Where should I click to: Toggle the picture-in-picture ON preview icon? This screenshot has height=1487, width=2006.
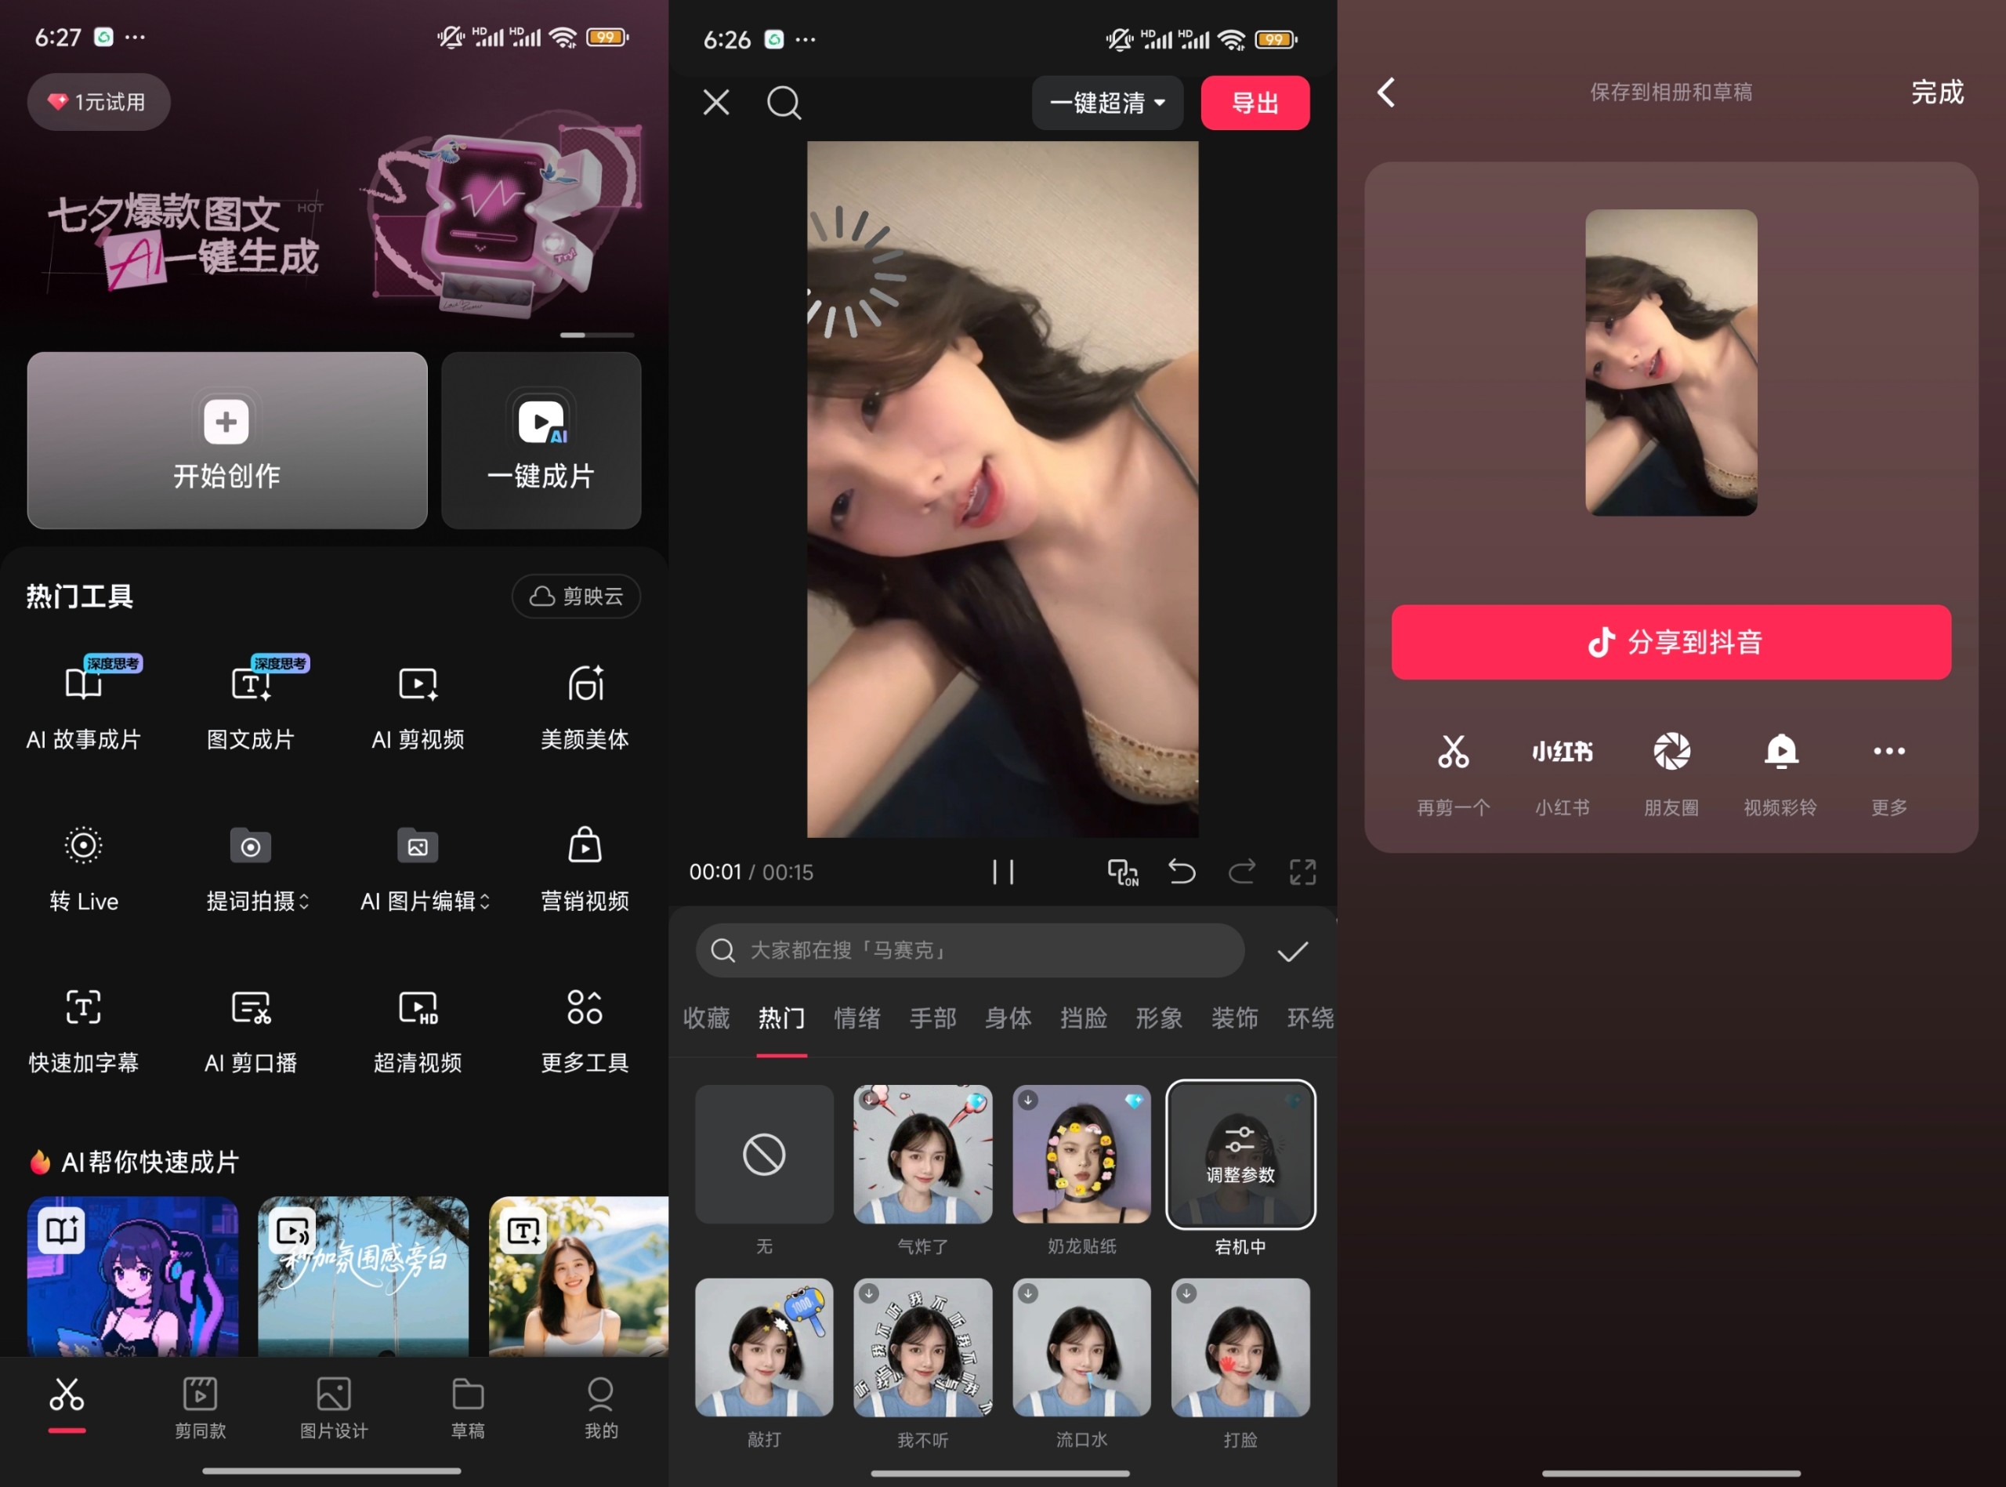coord(1123,872)
